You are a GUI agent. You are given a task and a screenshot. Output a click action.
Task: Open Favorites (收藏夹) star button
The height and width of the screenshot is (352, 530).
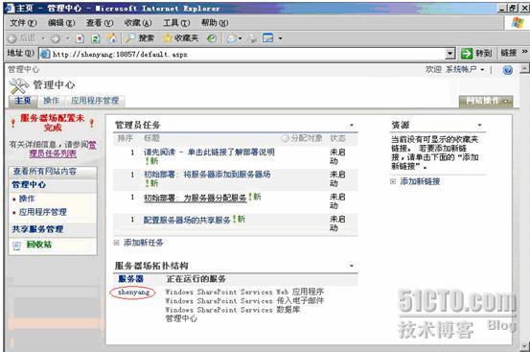tap(181, 38)
